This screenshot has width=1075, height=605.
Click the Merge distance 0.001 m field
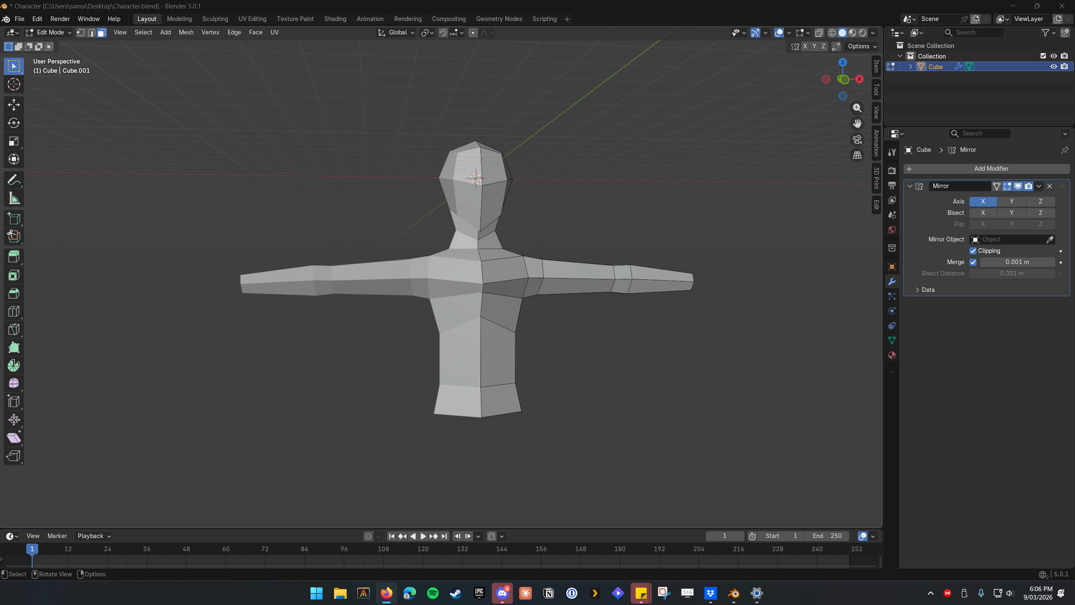coord(1017,262)
